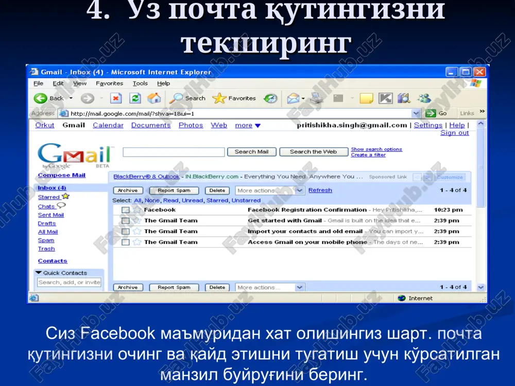
Task: Open the Help menu
Action: 163,83
